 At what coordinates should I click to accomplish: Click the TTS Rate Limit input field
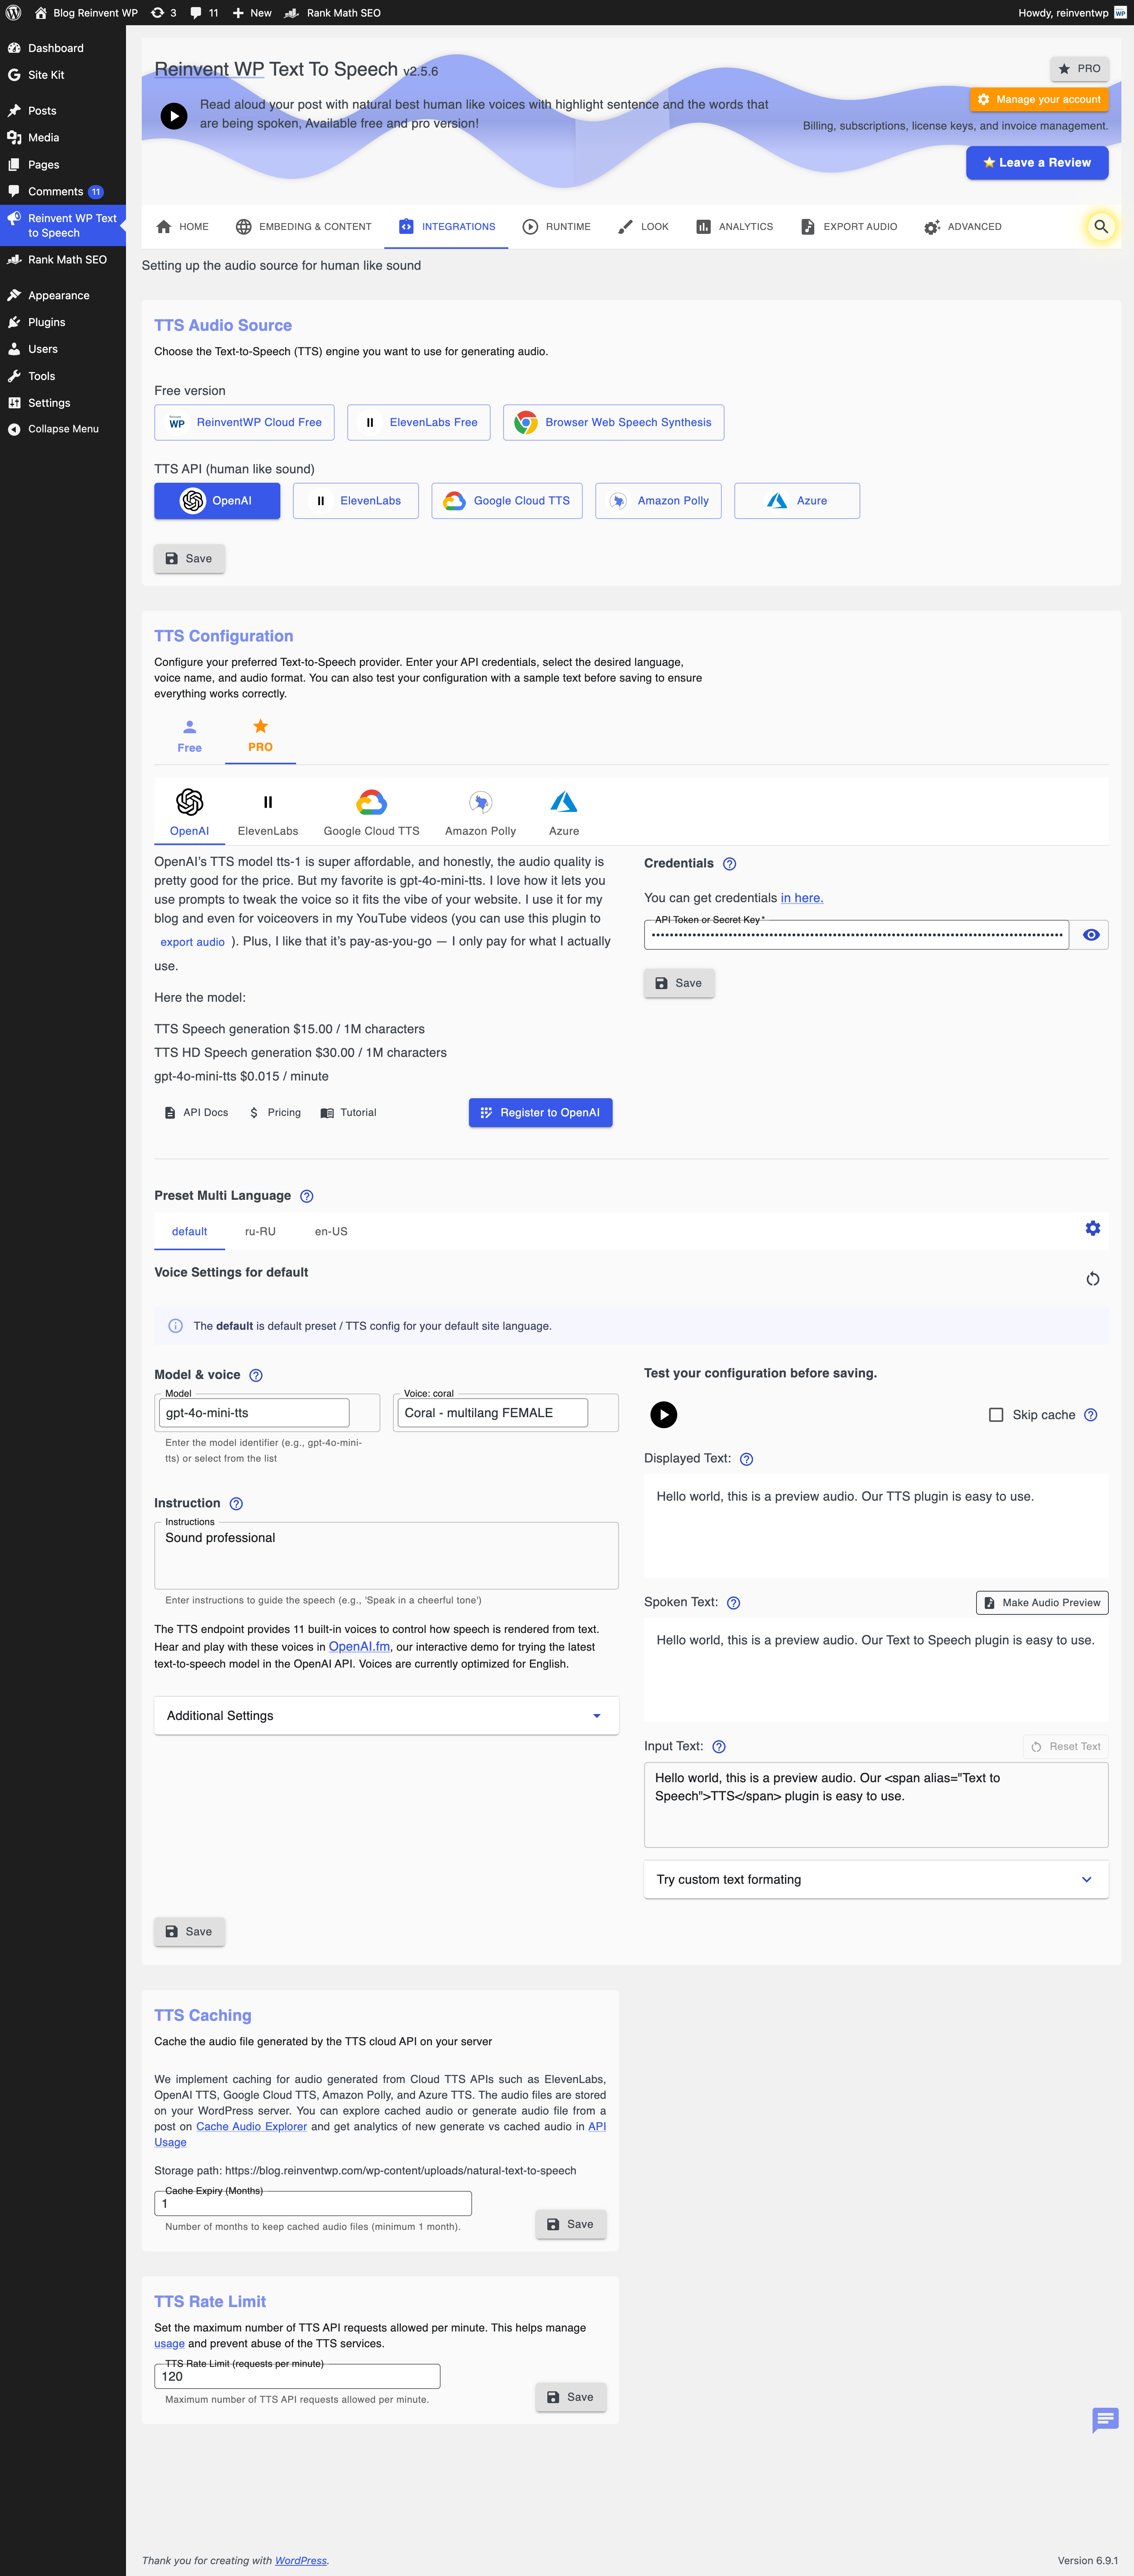pos(297,2377)
